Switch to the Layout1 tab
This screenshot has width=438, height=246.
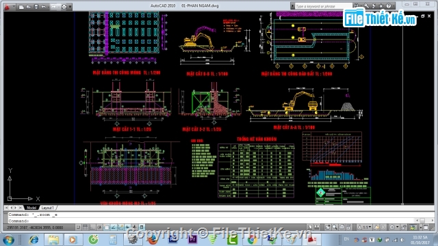tap(47, 208)
